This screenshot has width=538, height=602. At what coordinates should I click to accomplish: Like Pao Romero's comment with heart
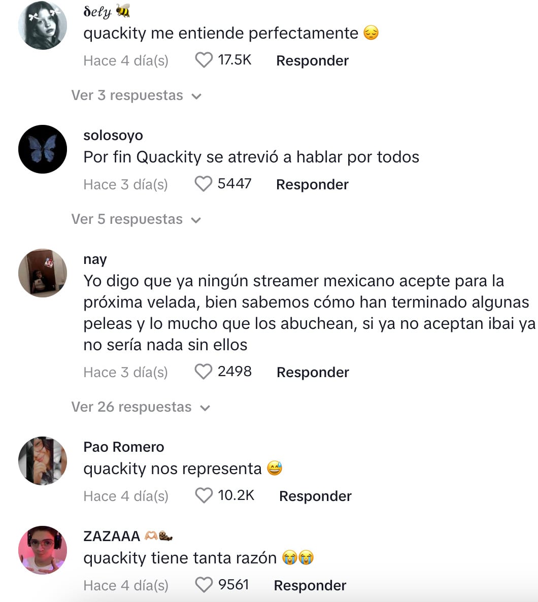(x=204, y=495)
